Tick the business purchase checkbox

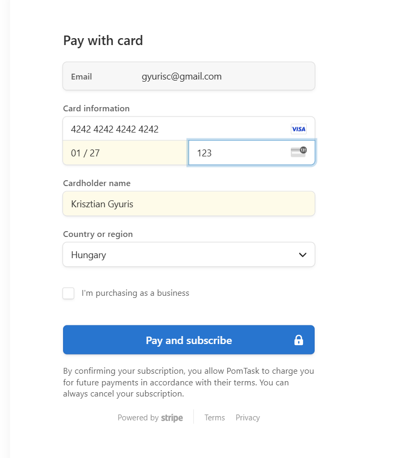(x=68, y=293)
